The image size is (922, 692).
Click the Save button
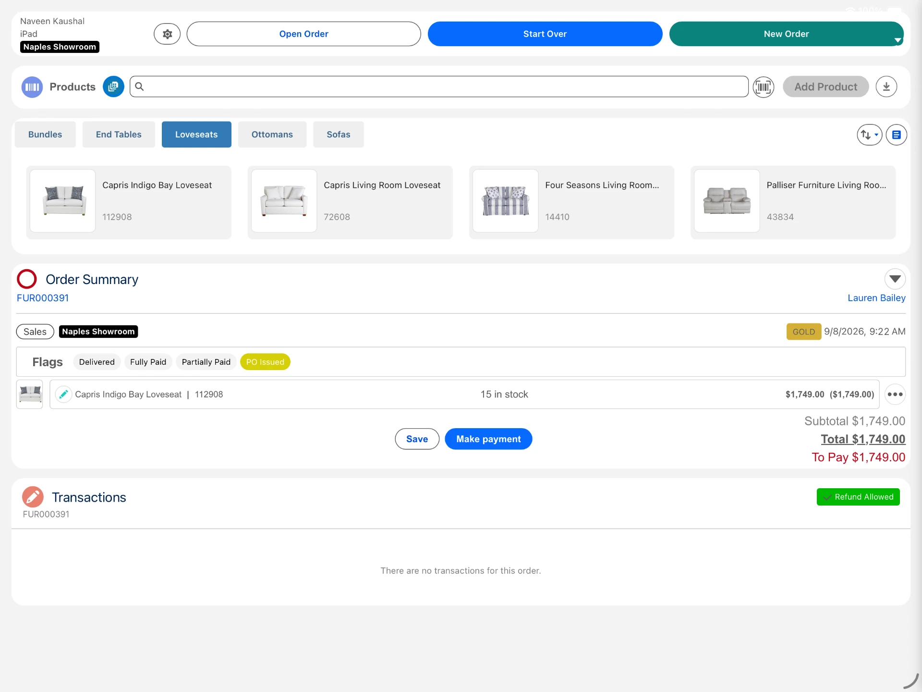pos(417,439)
